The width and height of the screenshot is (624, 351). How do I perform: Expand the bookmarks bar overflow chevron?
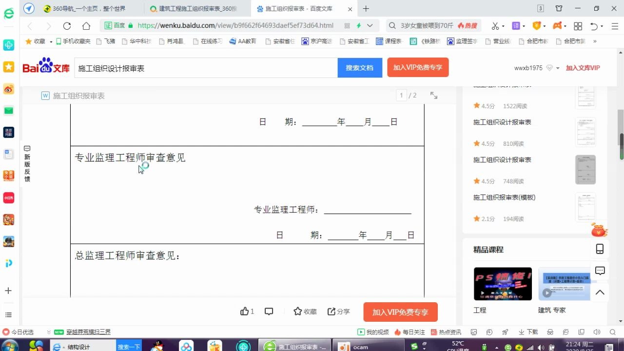pos(594,41)
